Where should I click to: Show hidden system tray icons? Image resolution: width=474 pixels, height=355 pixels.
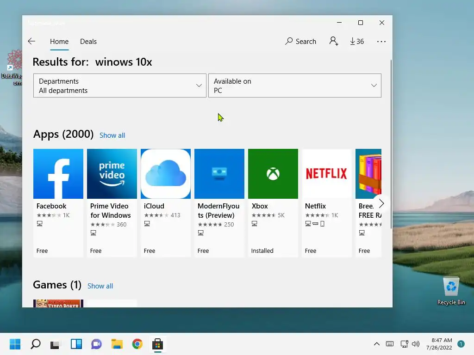pos(377,344)
